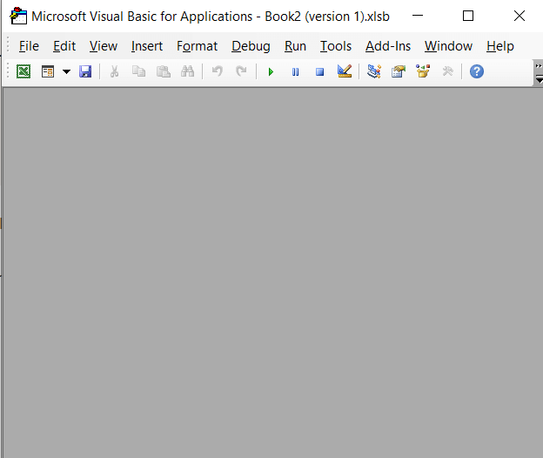Click View Microsoft Excel icon

point(23,71)
